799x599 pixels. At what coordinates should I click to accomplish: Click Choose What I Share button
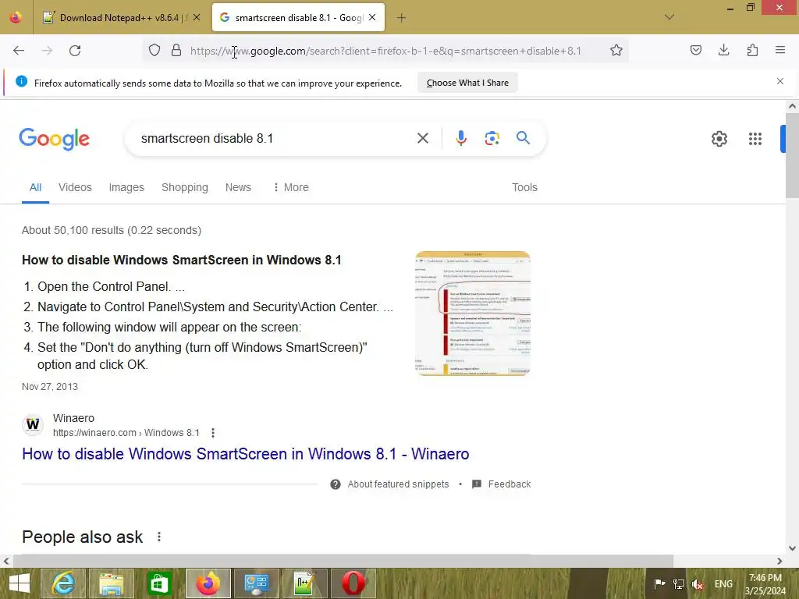pos(467,83)
